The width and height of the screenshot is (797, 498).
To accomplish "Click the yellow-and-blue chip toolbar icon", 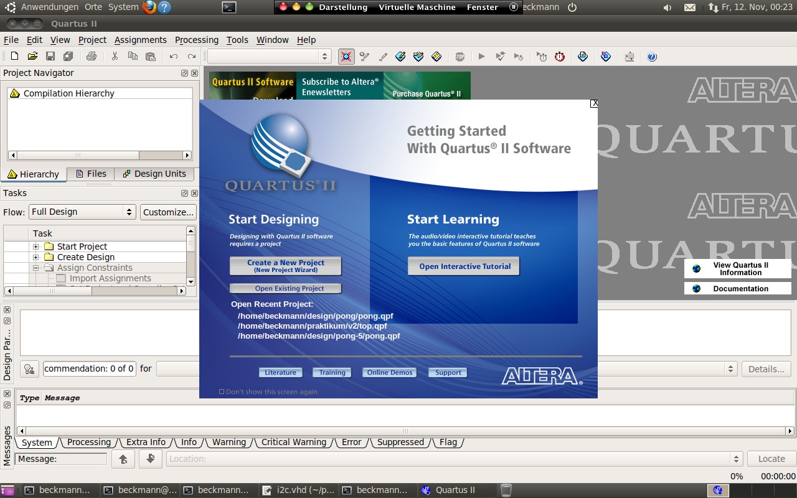I will pyautogui.click(x=436, y=57).
